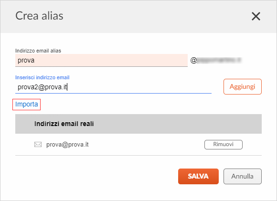
Task: Close the Crea alias dialog
Action: pyautogui.click(x=256, y=16)
